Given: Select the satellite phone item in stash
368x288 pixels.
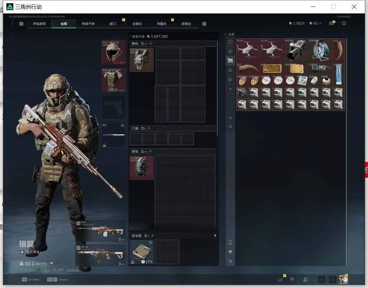Looking at the screenshot, I should (x=321, y=69).
